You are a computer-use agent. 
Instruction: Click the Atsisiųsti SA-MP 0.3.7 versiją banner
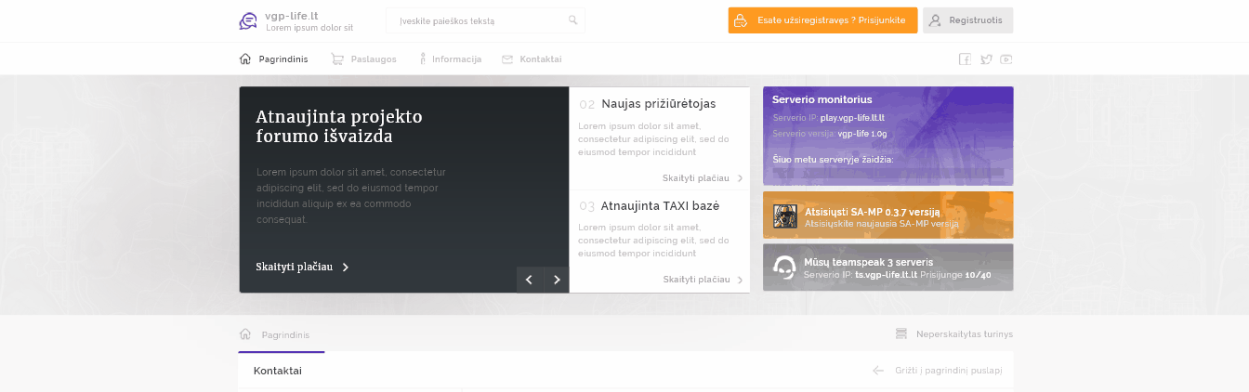888,216
